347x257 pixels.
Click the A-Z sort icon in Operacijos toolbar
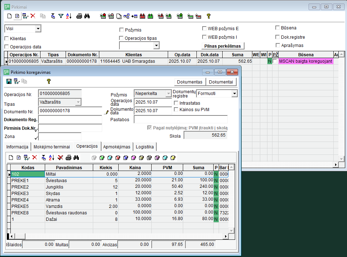click(x=51, y=157)
